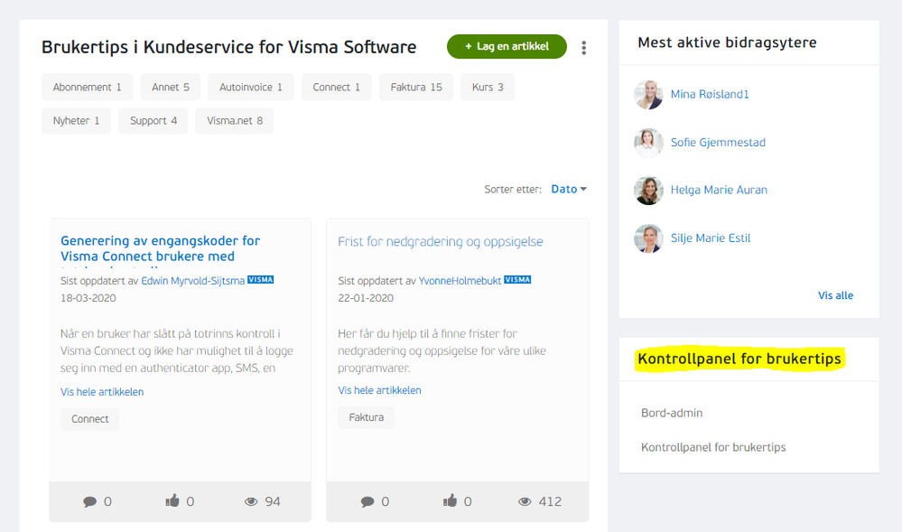Filter by Kurs tag
902x532 pixels.
(x=488, y=87)
